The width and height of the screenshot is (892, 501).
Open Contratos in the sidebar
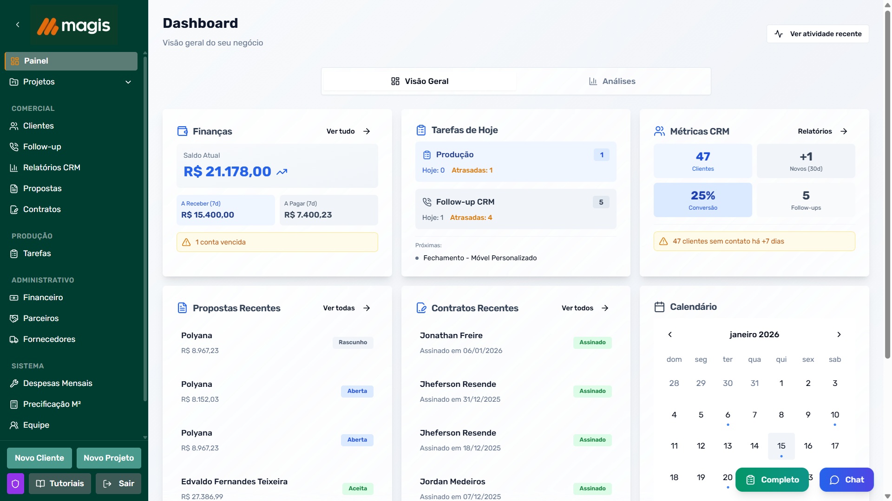pos(42,209)
